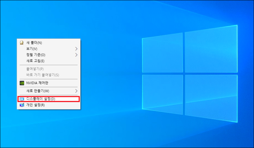Image resolution: width=254 pixels, height=148 pixels.
Task: Select 새로 고침(E) to refresh desktop
Action: [49, 61]
